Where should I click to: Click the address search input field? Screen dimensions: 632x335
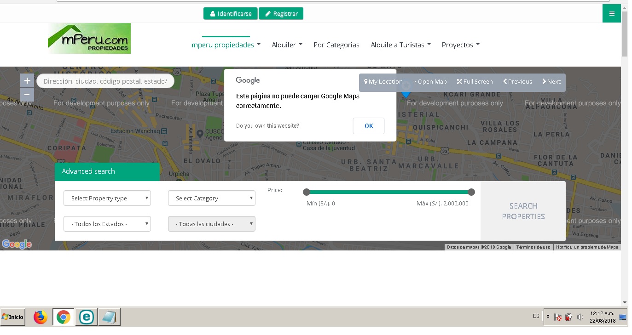105,81
